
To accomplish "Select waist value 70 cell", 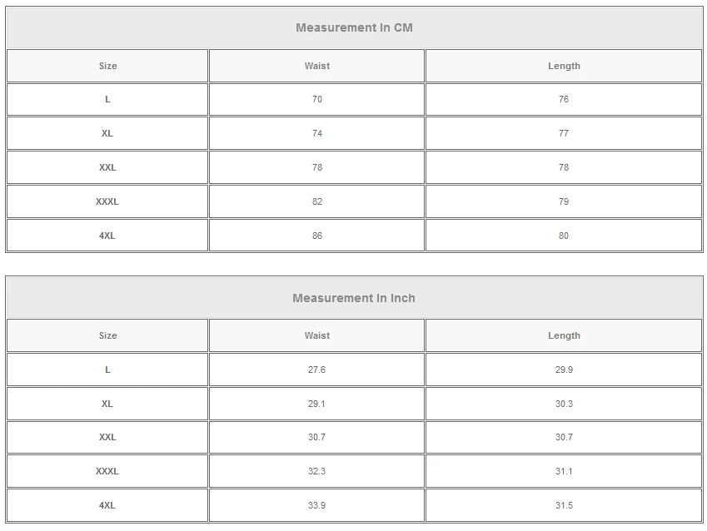I will coord(316,99).
